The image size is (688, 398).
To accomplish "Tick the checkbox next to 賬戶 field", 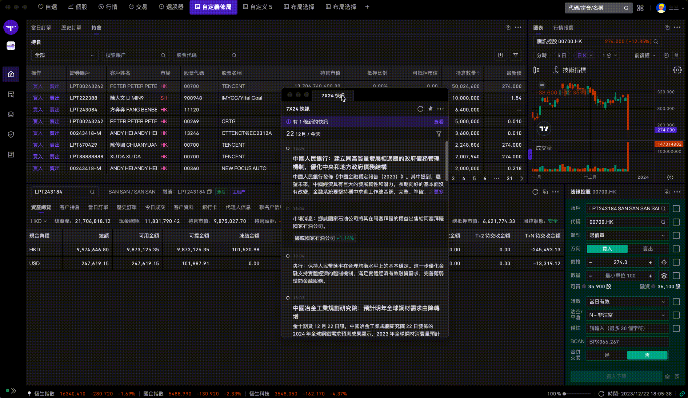I will tap(676, 208).
